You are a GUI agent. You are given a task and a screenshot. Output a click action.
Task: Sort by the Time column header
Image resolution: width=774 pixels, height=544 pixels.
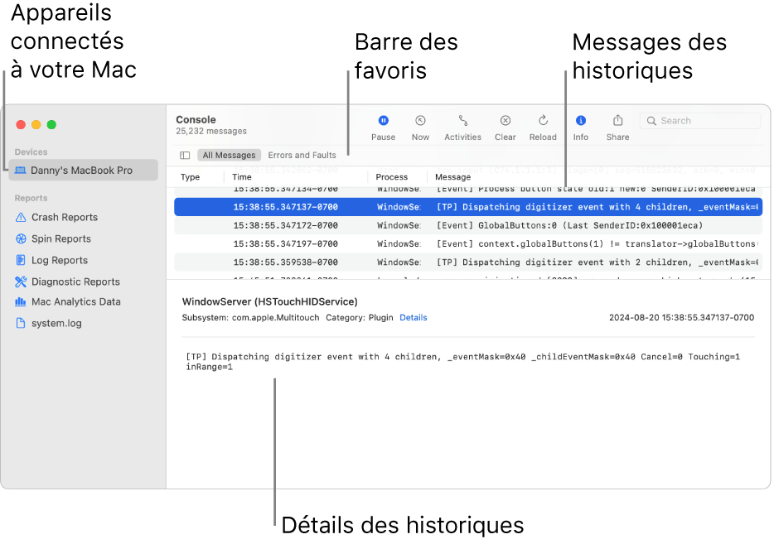point(242,177)
